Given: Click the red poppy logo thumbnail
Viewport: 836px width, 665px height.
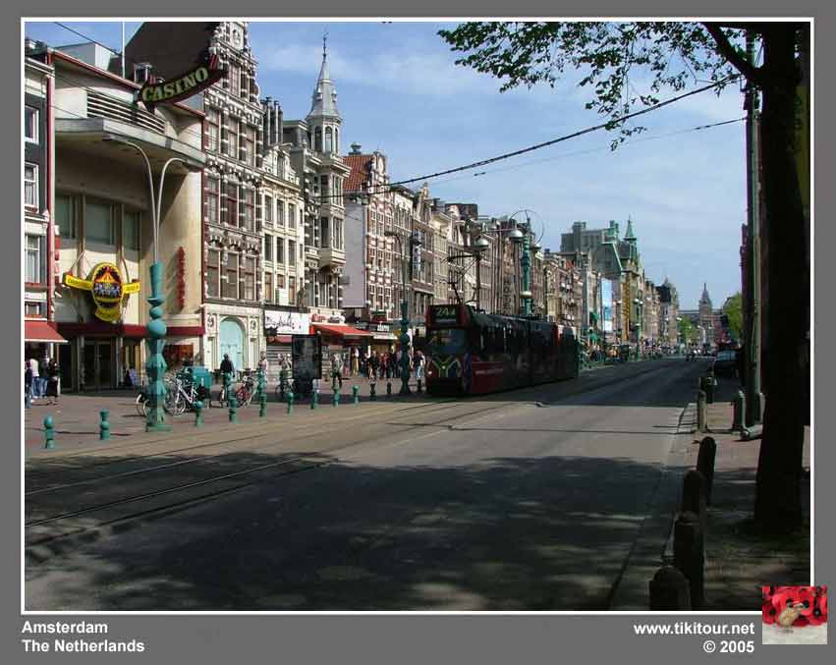Looking at the screenshot, I should [x=794, y=614].
